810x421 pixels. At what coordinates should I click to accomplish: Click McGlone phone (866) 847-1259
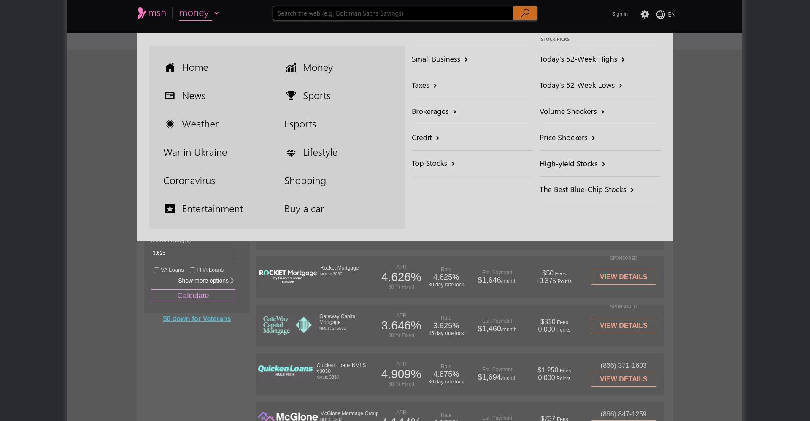pos(624,414)
